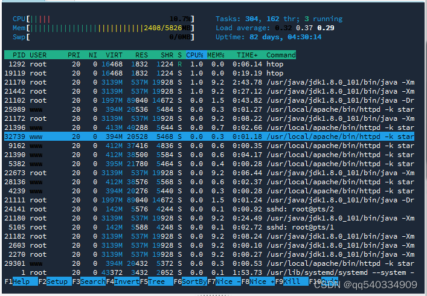Click the SHR column header
427x296 pixels.
click(x=167, y=55)
